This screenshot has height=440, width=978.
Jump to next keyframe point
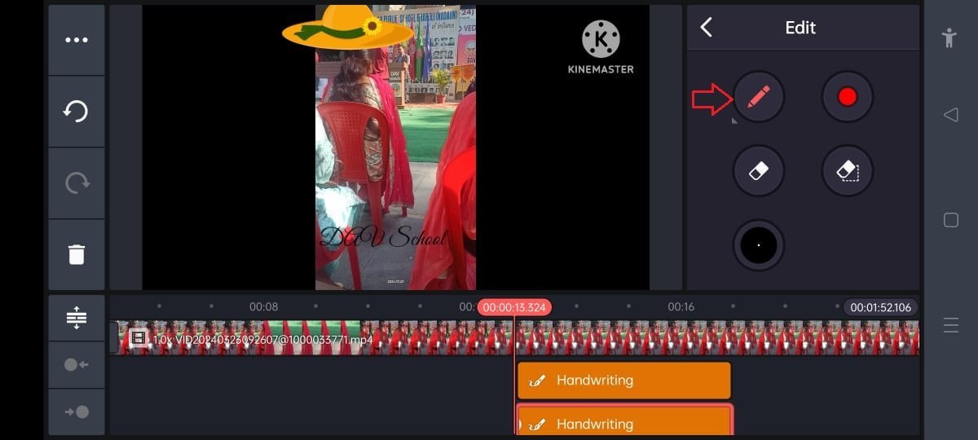pyautogui.click(x=77, y=412)
